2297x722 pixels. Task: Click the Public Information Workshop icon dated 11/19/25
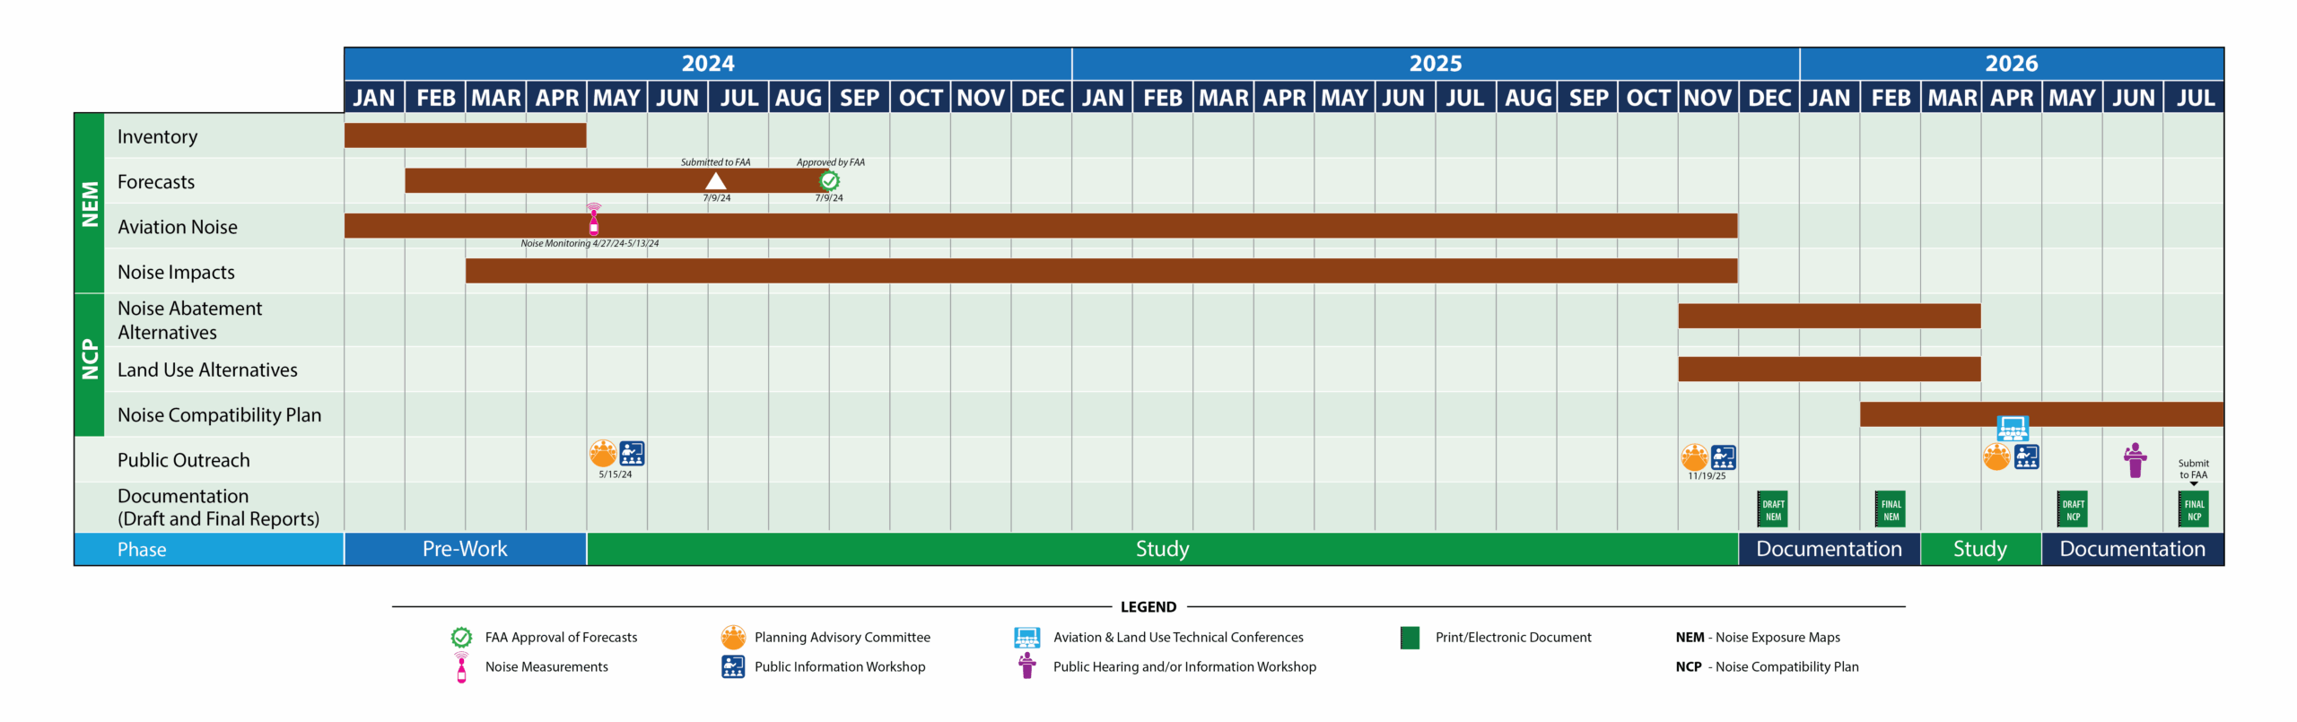click(1723, 457)
